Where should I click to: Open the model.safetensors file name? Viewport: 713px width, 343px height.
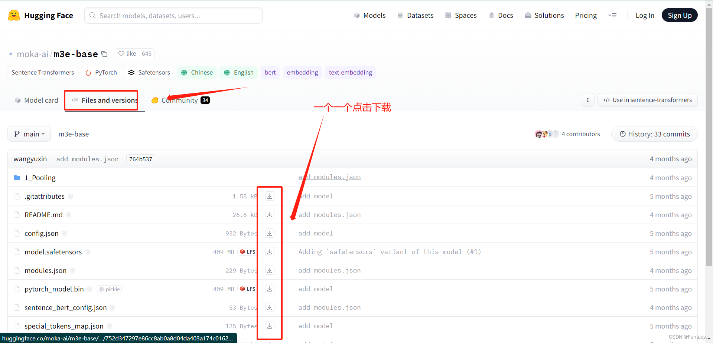[53, 252]
